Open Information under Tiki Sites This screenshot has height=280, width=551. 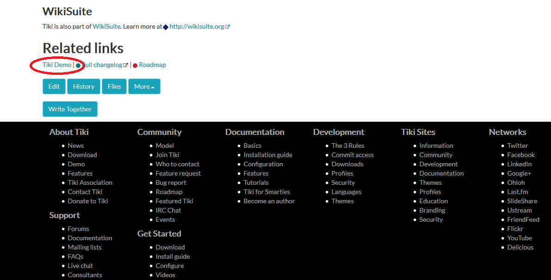[436, 146]
